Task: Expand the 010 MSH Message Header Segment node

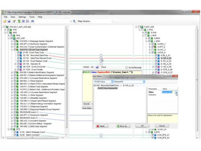Action: (x=12, y=41)
